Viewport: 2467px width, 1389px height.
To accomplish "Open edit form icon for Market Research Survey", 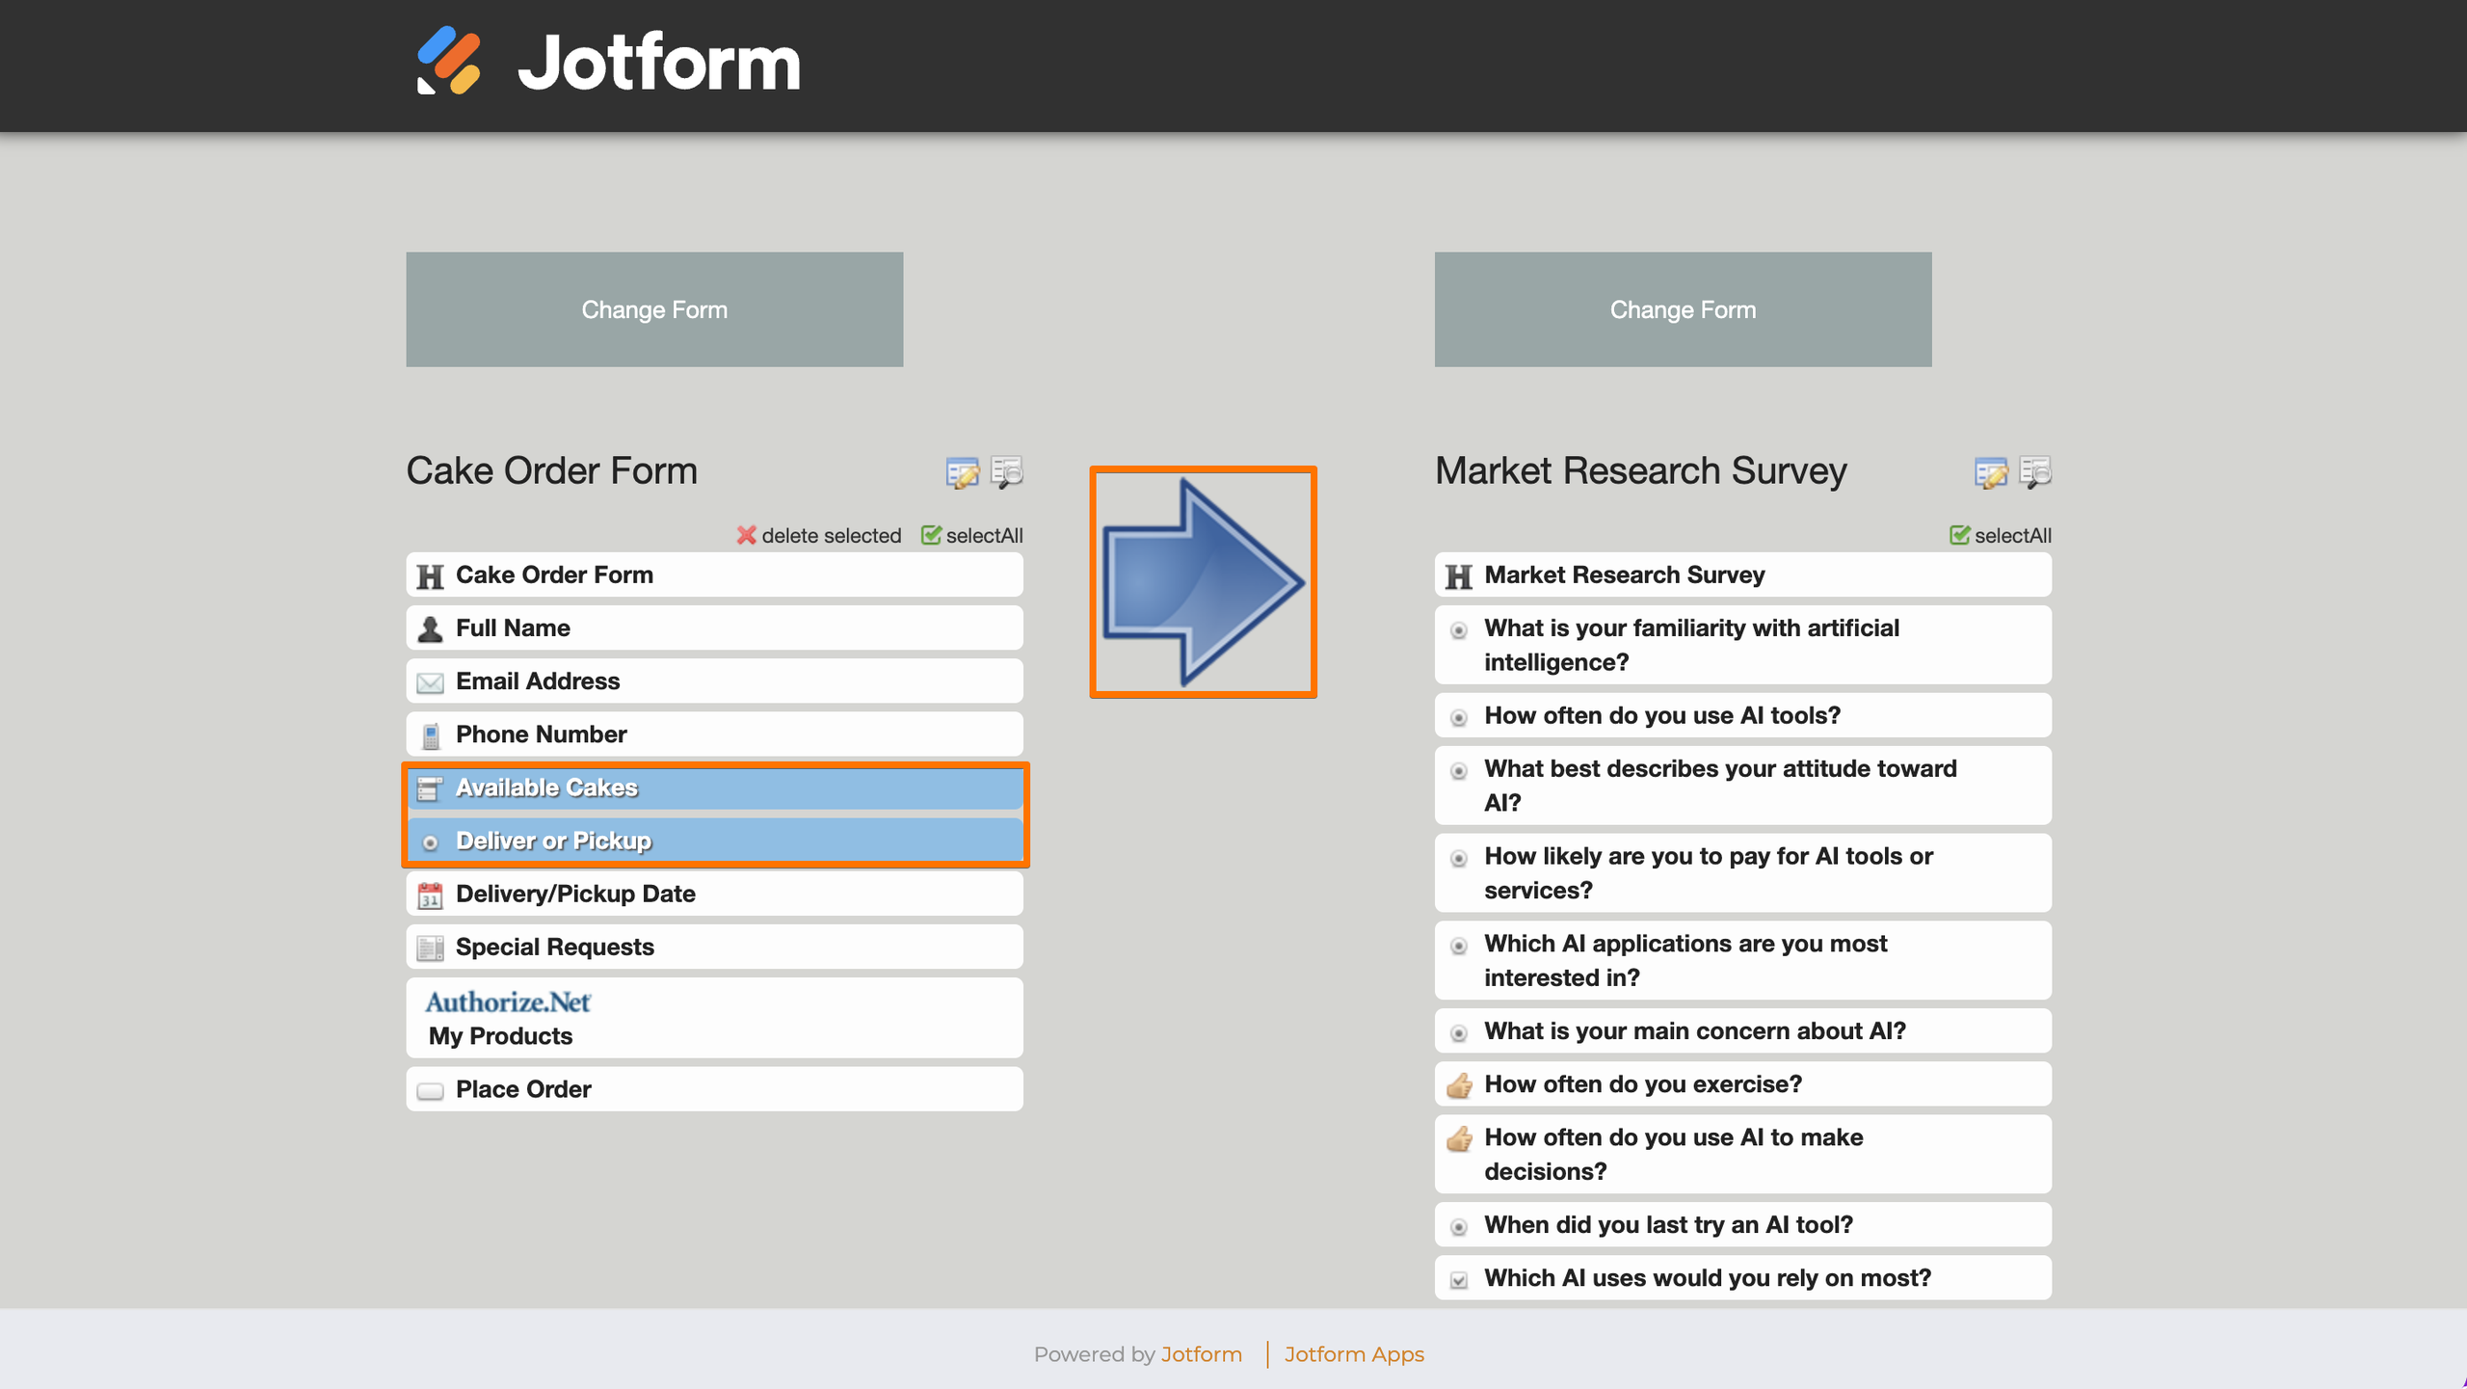I will (x=1991, y=472).
